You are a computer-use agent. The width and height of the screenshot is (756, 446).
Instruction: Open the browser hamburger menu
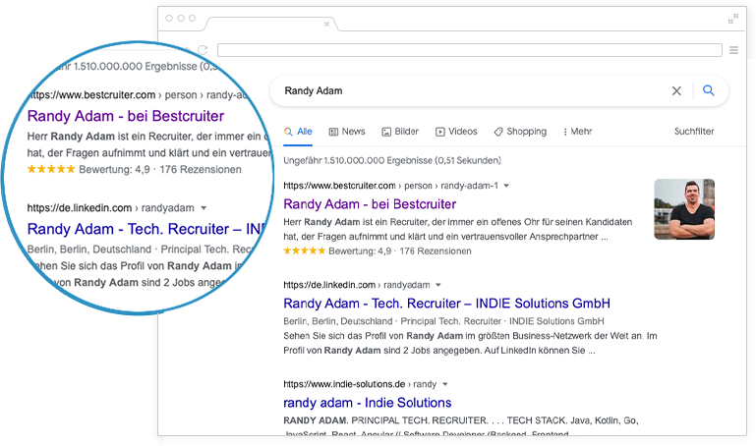click(x=733, y=50)
